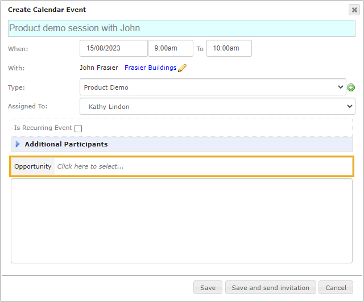This screenshot has height=302, width=364.
Task: Click the Save button
Action: point(208,287)
